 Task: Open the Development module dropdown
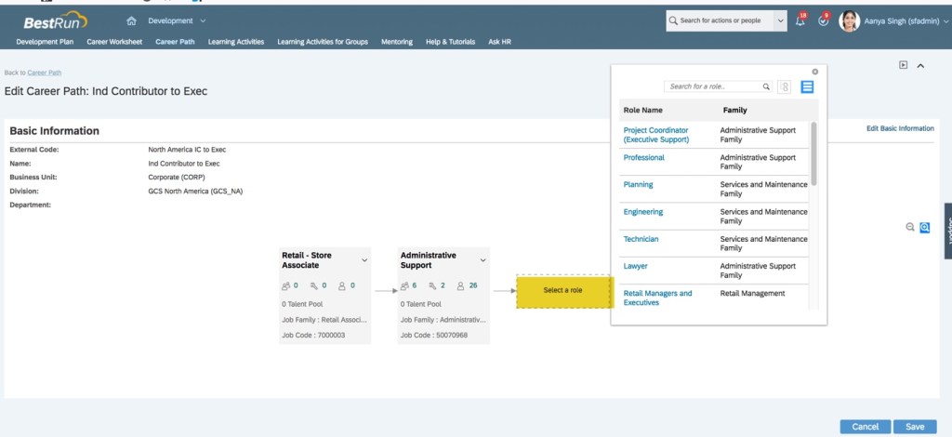pyautogui.click(x=177, y=20)
